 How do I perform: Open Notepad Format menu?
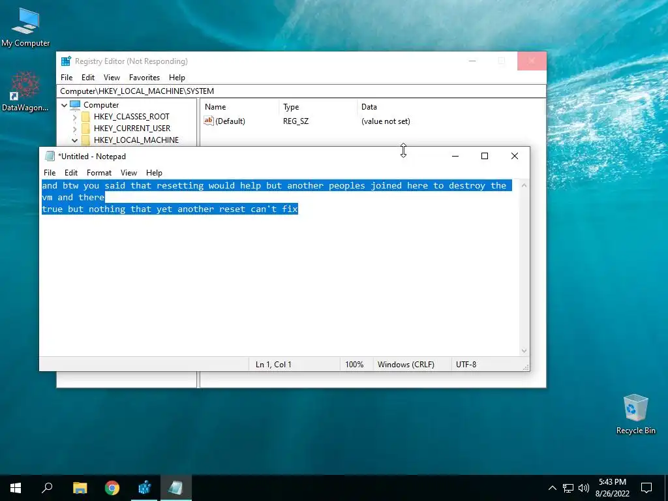pyautogui.click(x=99, y=172)
